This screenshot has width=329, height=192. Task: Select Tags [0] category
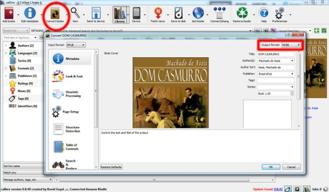(x=23, y=99)
